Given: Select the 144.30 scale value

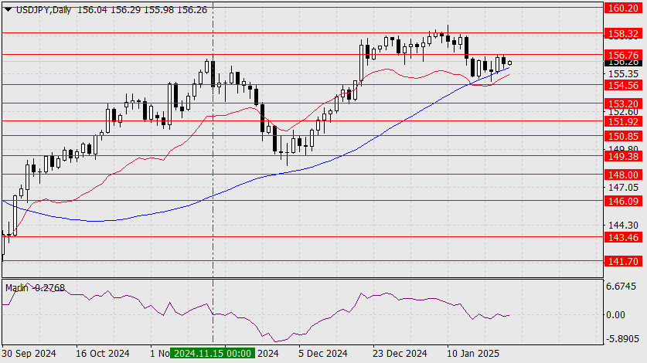Looking at the screenshot, I should point(623,226).
